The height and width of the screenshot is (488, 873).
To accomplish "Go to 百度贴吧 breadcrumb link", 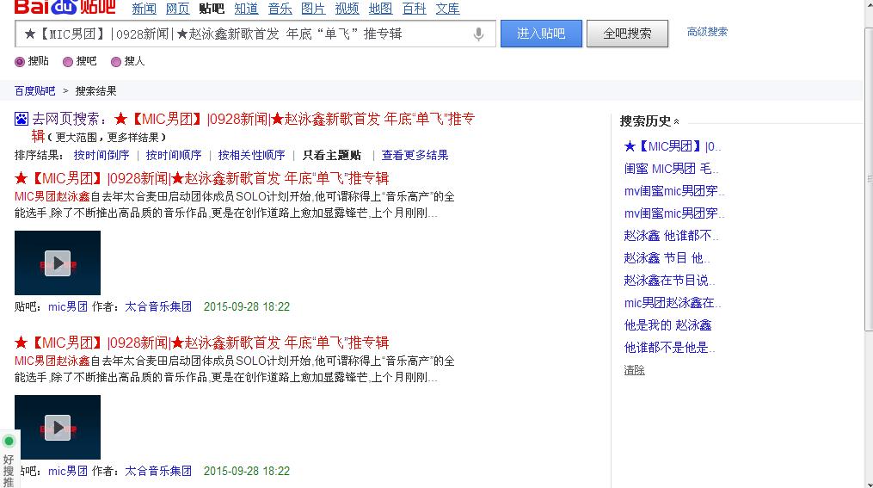I will [x=34, y=91].
